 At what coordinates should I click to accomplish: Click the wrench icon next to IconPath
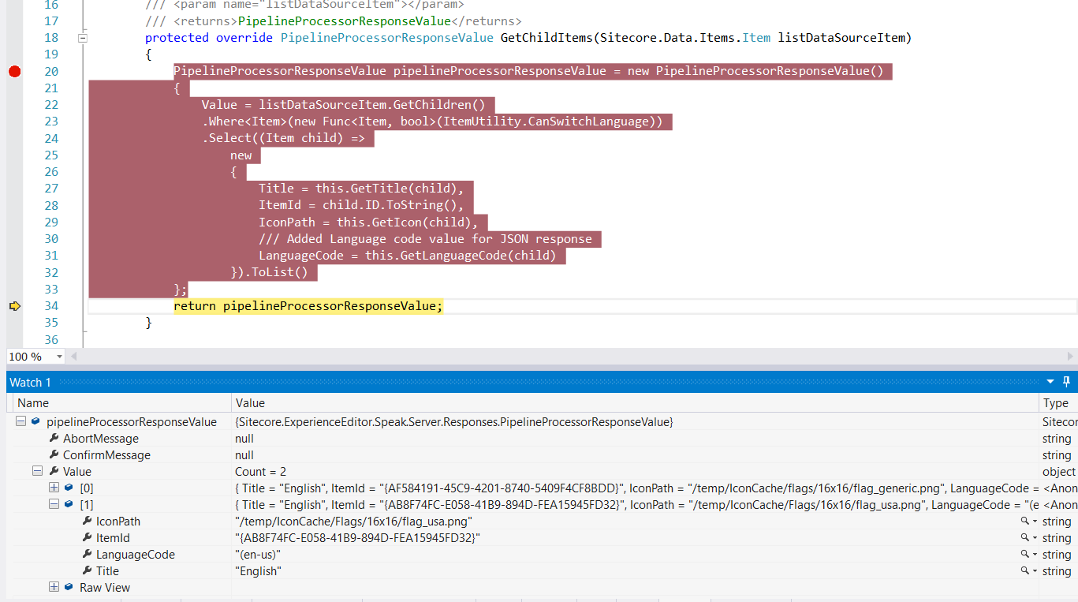pyautogui.click(x=87, y=522)
